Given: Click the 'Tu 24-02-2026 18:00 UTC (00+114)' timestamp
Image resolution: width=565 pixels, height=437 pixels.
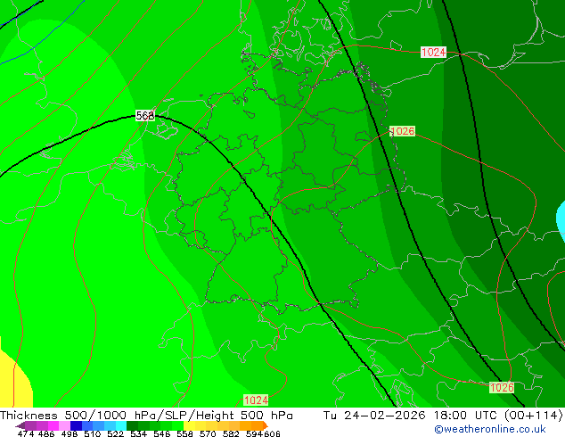Looking at the screenshot, I should (x=443, y=416).
